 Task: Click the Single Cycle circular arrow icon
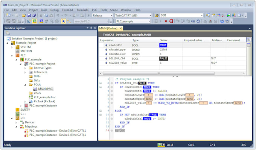(x=198, y=21)
